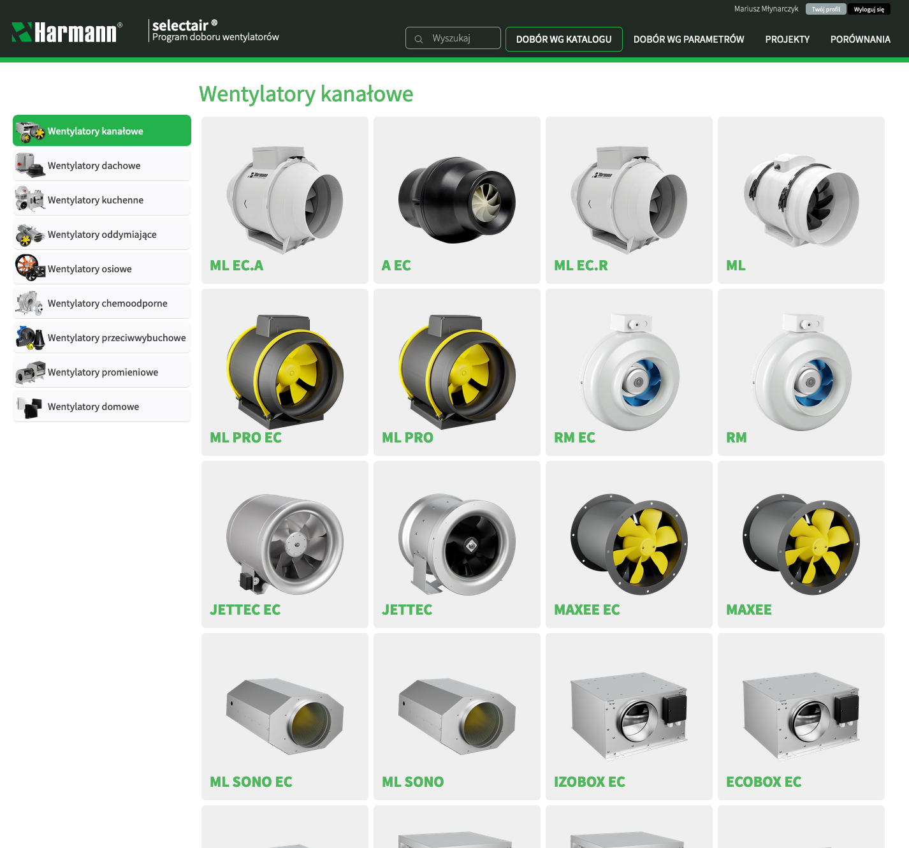Screen dimensions: 909x848
Task: Open the ML EC.A fan image
Action: pos(285,200)
